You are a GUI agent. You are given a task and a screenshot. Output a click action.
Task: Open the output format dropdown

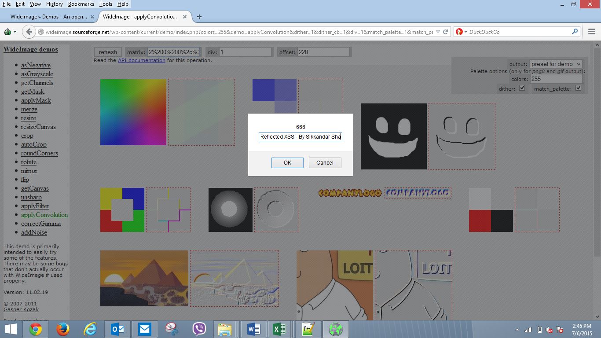[x=556, y=64]
